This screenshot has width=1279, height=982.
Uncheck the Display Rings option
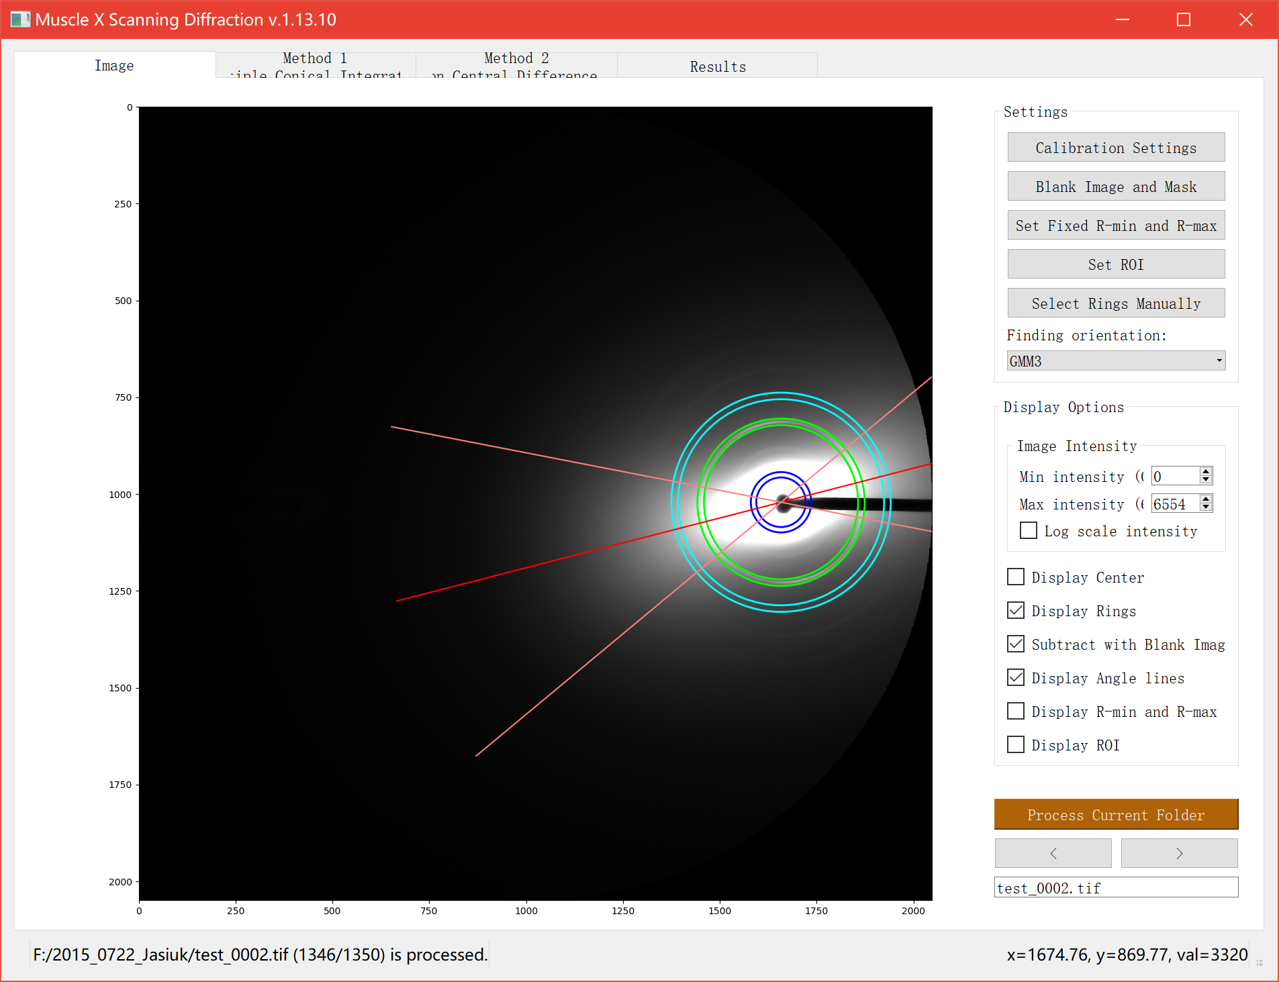point(1016,611)
